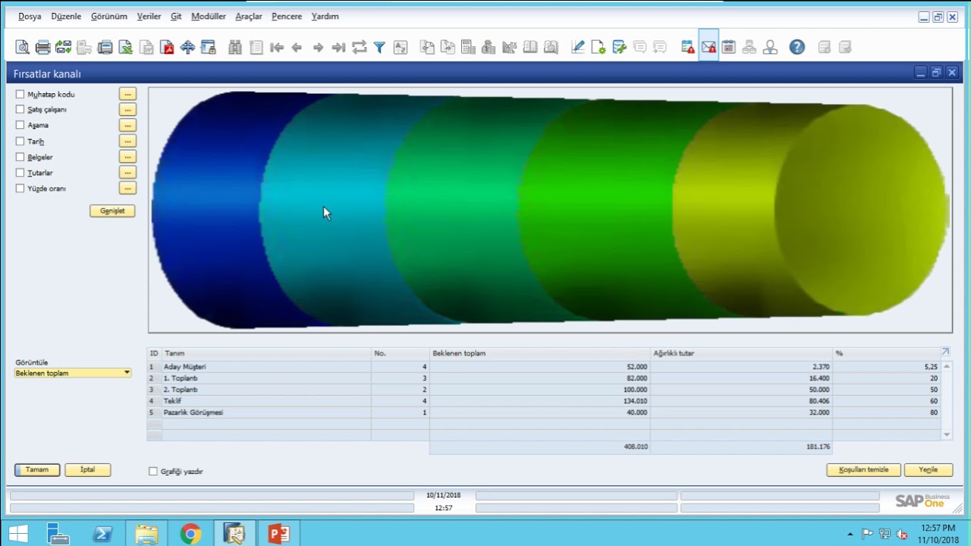Open Find via binoculars icon
The image size is (971, 546).
coord(235,47)
